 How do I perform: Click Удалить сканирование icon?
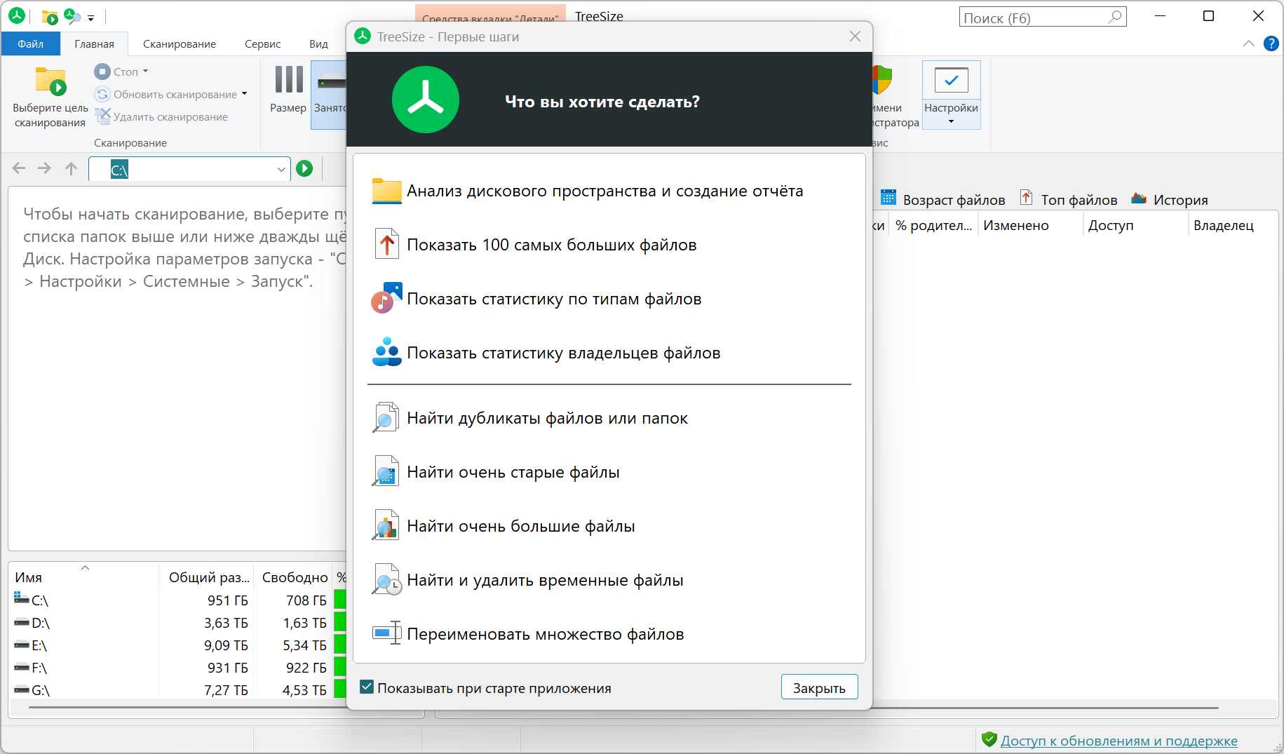click(102, 116)
